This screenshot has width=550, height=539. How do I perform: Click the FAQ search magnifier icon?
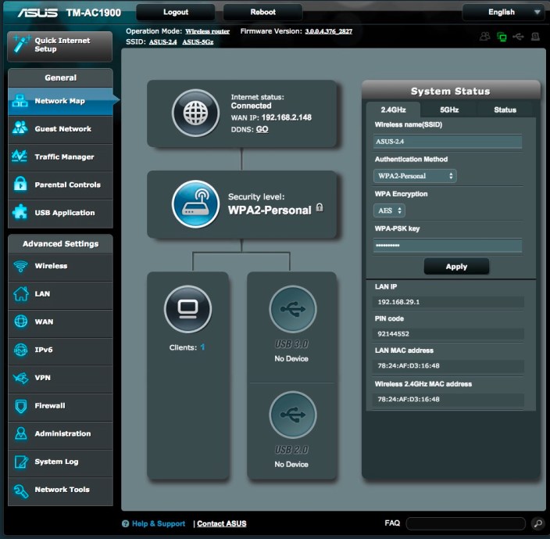tap(537, 523)
